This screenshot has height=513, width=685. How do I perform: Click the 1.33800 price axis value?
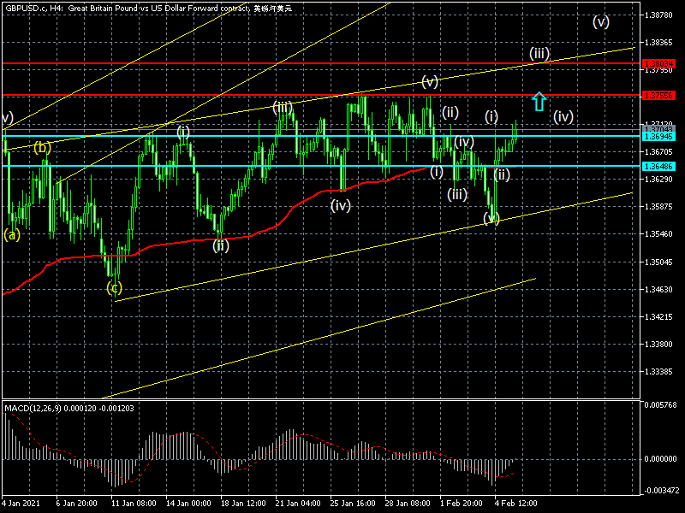coord(658,345)
